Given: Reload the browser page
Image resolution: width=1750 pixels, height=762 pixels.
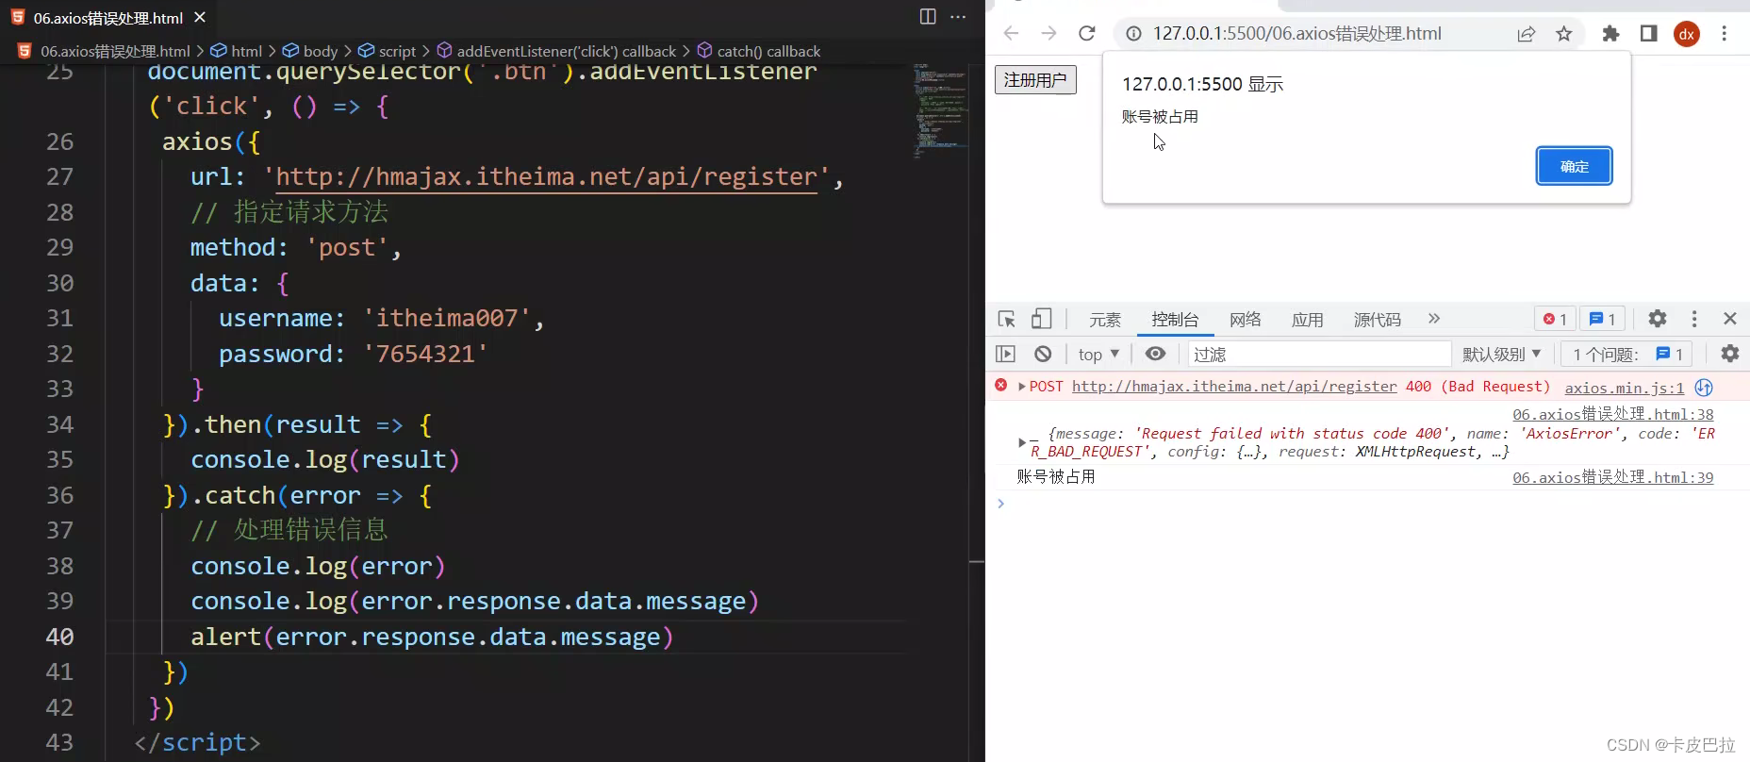Looking at the screenshot, I should (1087, 34).
